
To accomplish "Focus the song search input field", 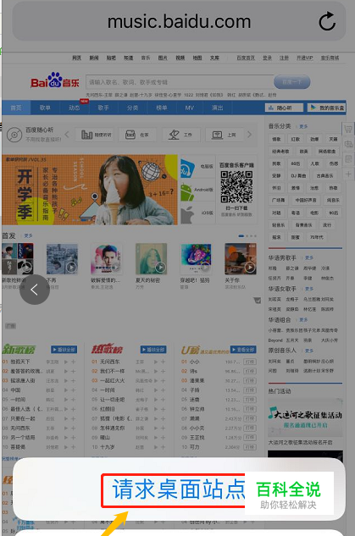I will click(180, 82).
